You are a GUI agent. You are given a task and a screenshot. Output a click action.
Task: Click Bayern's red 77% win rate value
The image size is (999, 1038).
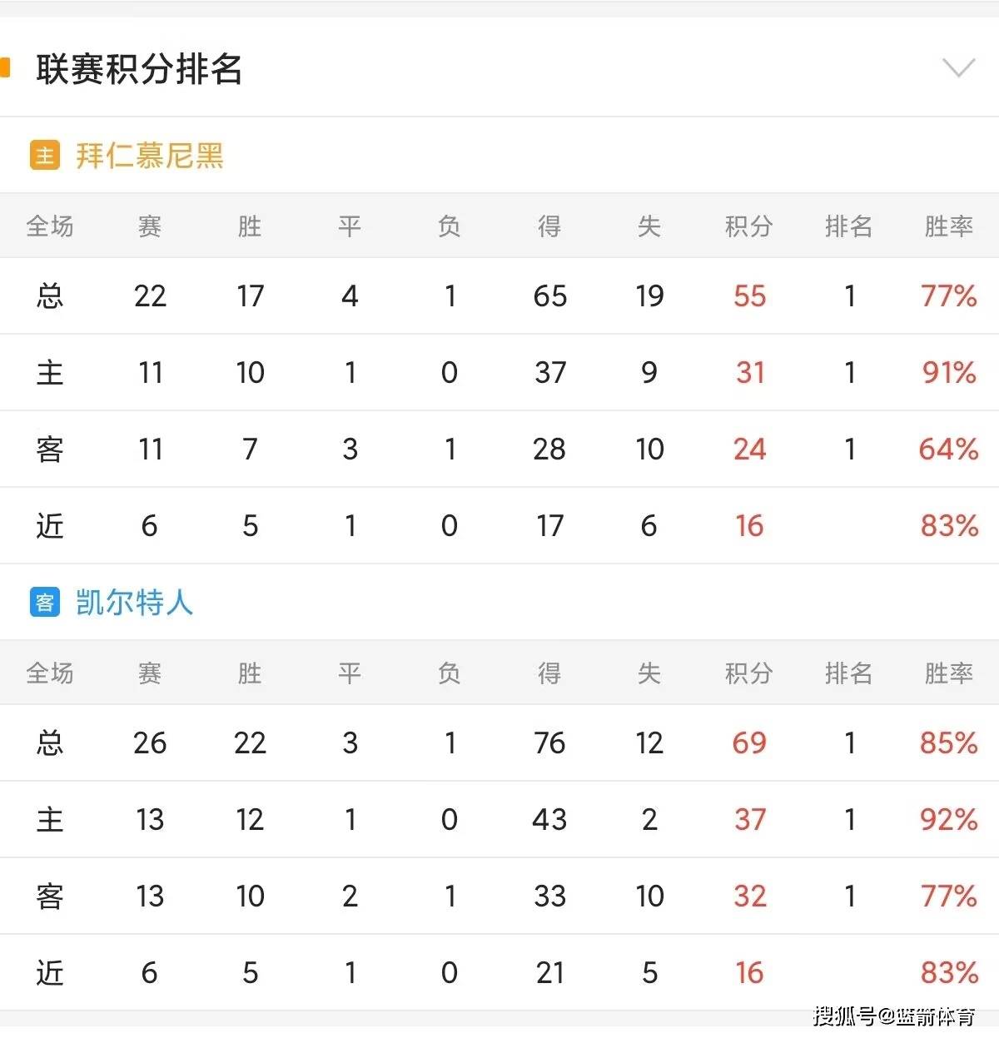click(947, 296)
